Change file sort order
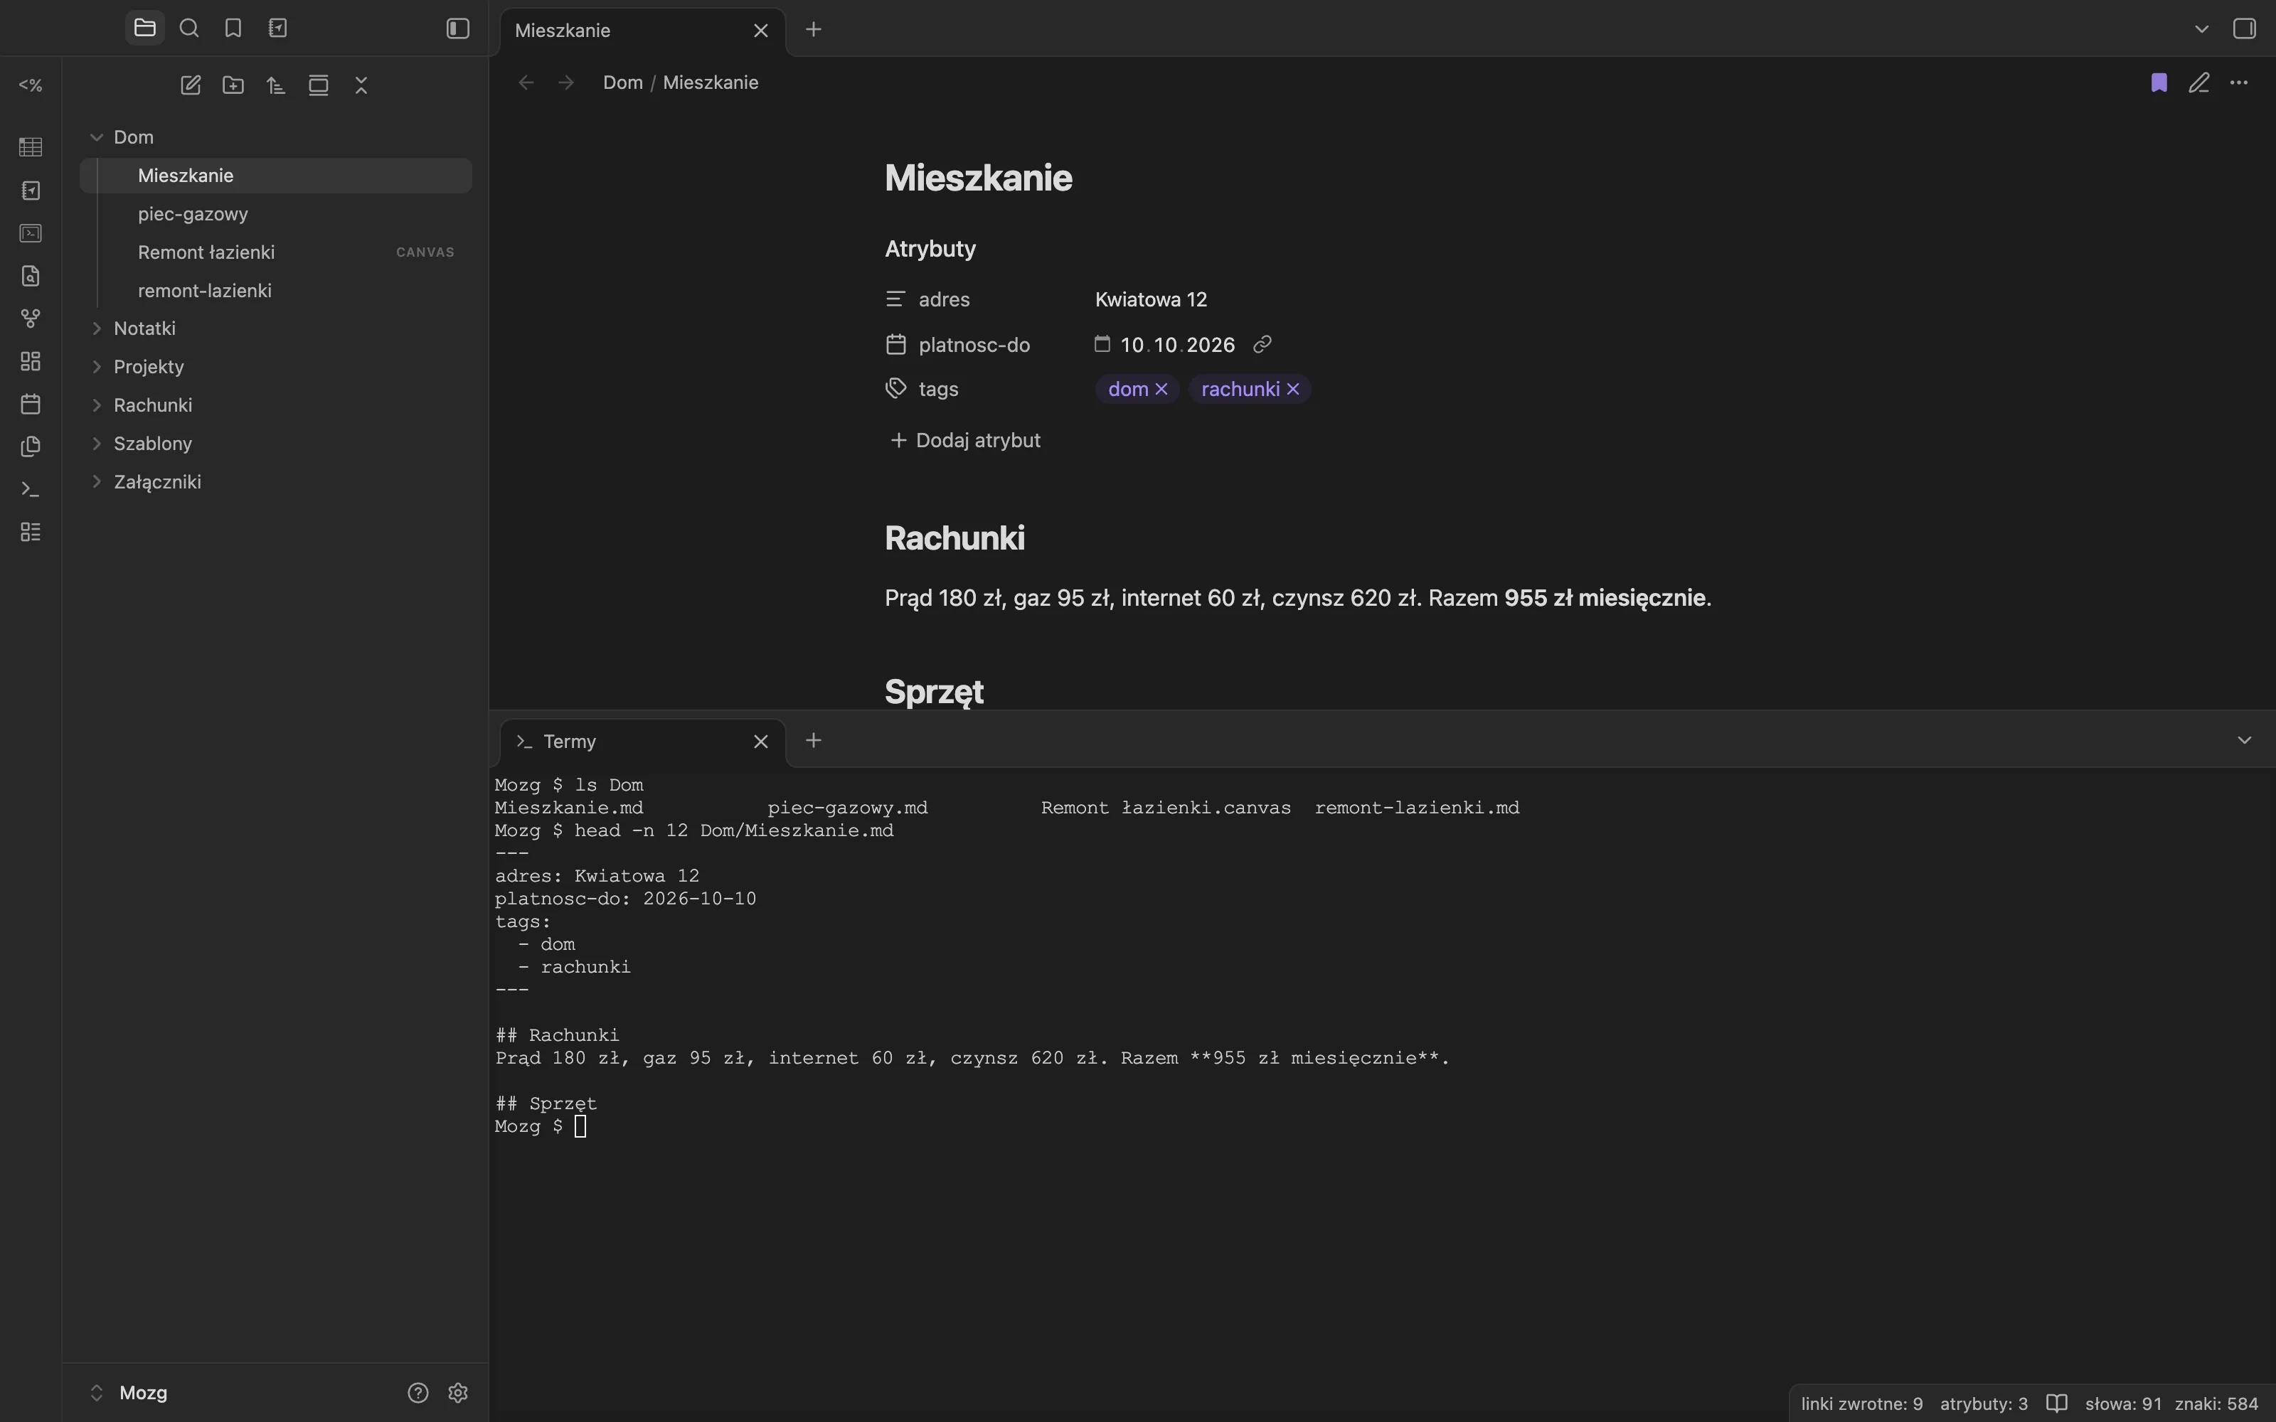Viewport: 2276px width, 1422px height. pyautogui.click(x=275, y=85)
